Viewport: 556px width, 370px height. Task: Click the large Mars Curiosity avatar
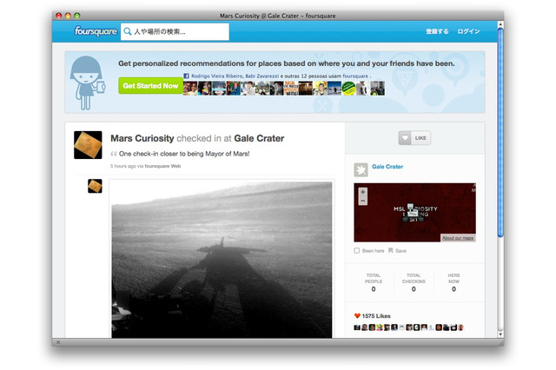pos(88,145)
